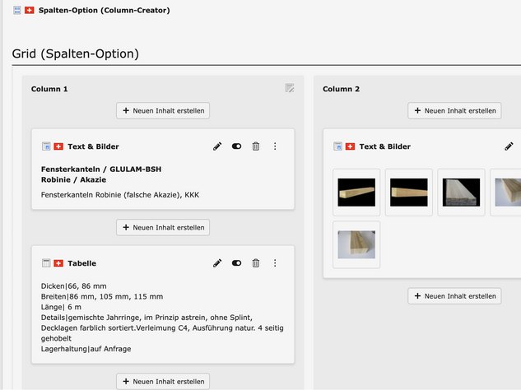
Task: Open the partially visible fourth thumbnail in Column 2
Action: pos(506,193)
